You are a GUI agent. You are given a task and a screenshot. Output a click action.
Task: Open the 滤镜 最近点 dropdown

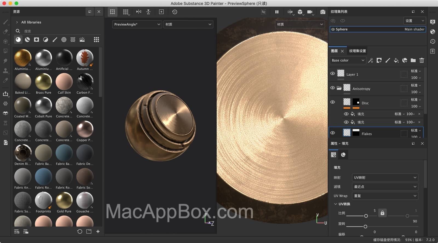coord(385,187)
